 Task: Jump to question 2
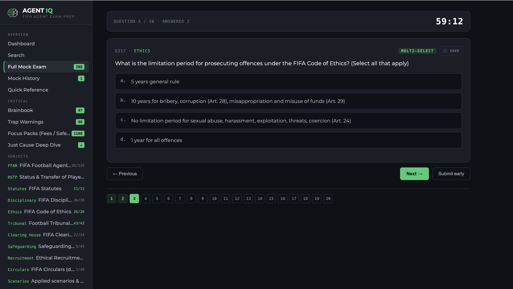[x=123, y=199]
